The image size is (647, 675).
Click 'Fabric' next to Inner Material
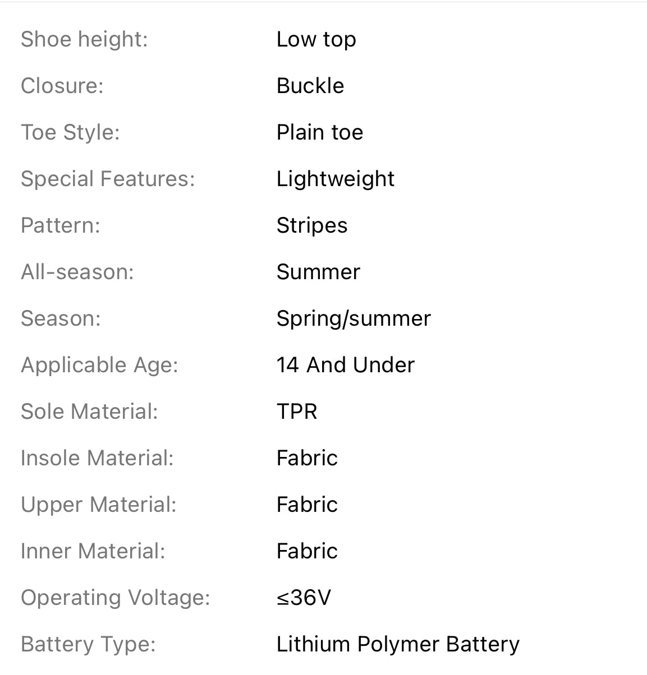pyautogui.click(x=307, y=551)
